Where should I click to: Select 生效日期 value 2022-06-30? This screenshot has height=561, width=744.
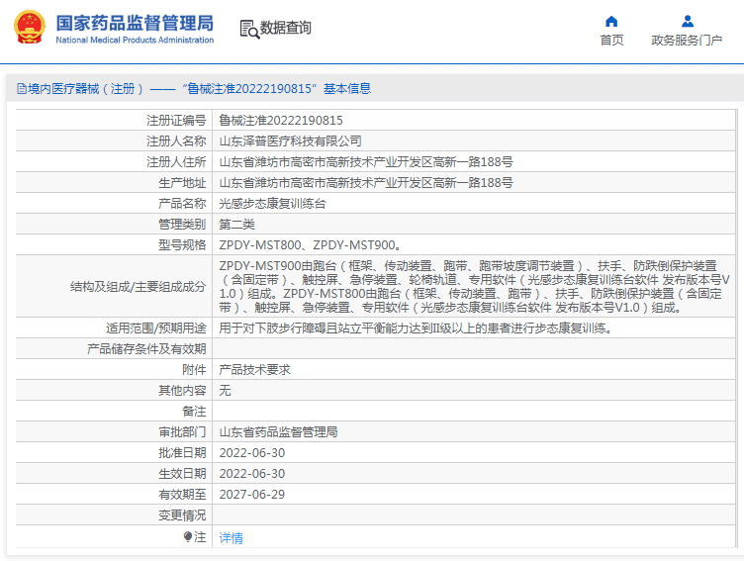click(252, 474)
